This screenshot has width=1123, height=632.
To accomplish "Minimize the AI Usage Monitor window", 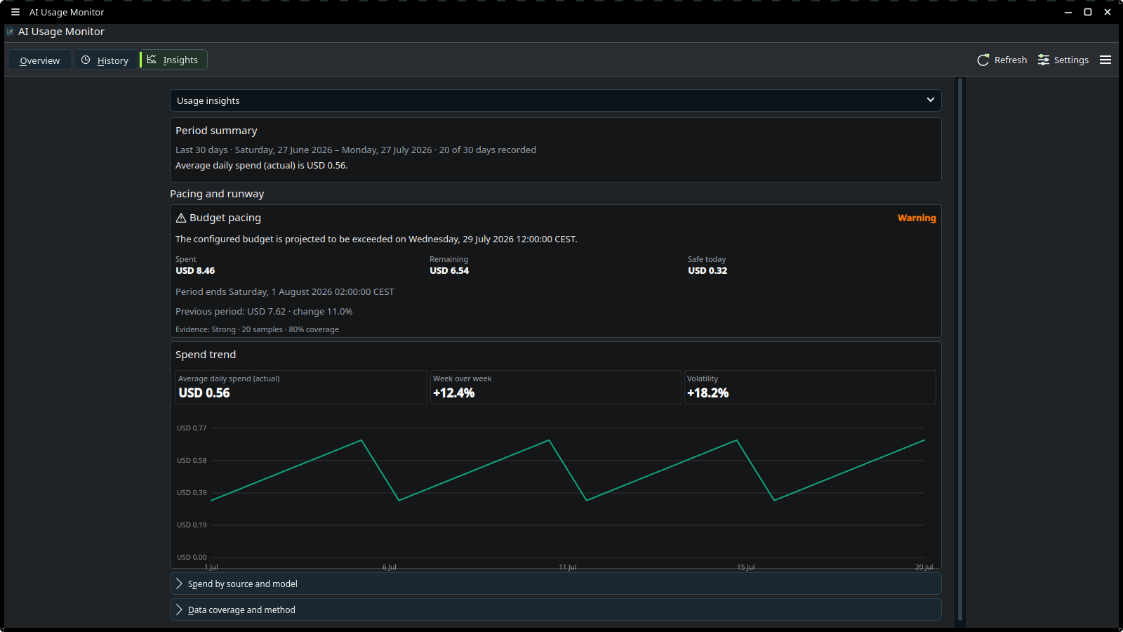I will (x=1068, y=12).
